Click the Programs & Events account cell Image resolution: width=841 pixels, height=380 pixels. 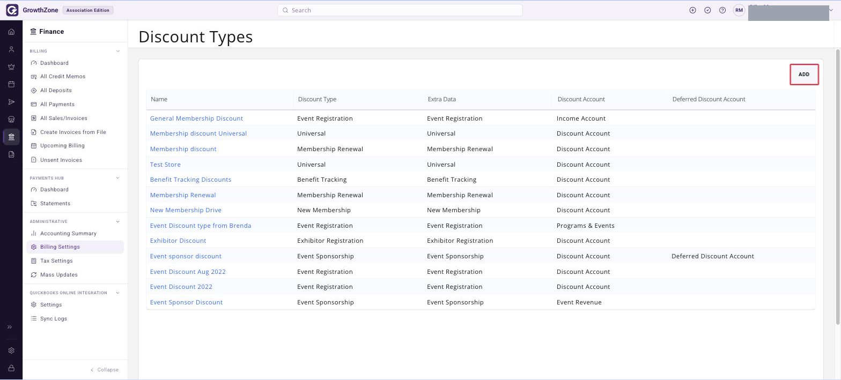(586, 226)
